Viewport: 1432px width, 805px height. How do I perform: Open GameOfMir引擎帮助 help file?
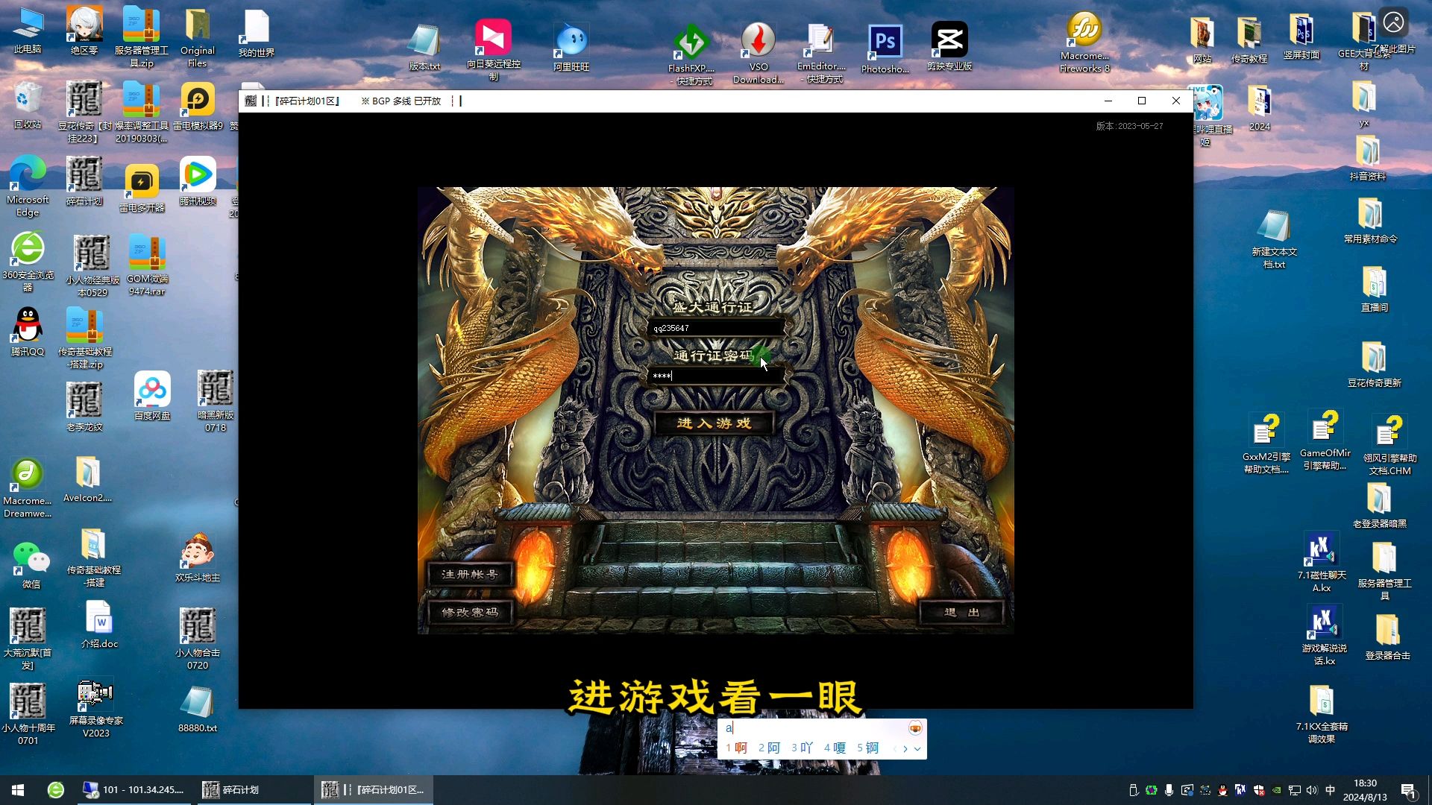tap(1325, 440)
